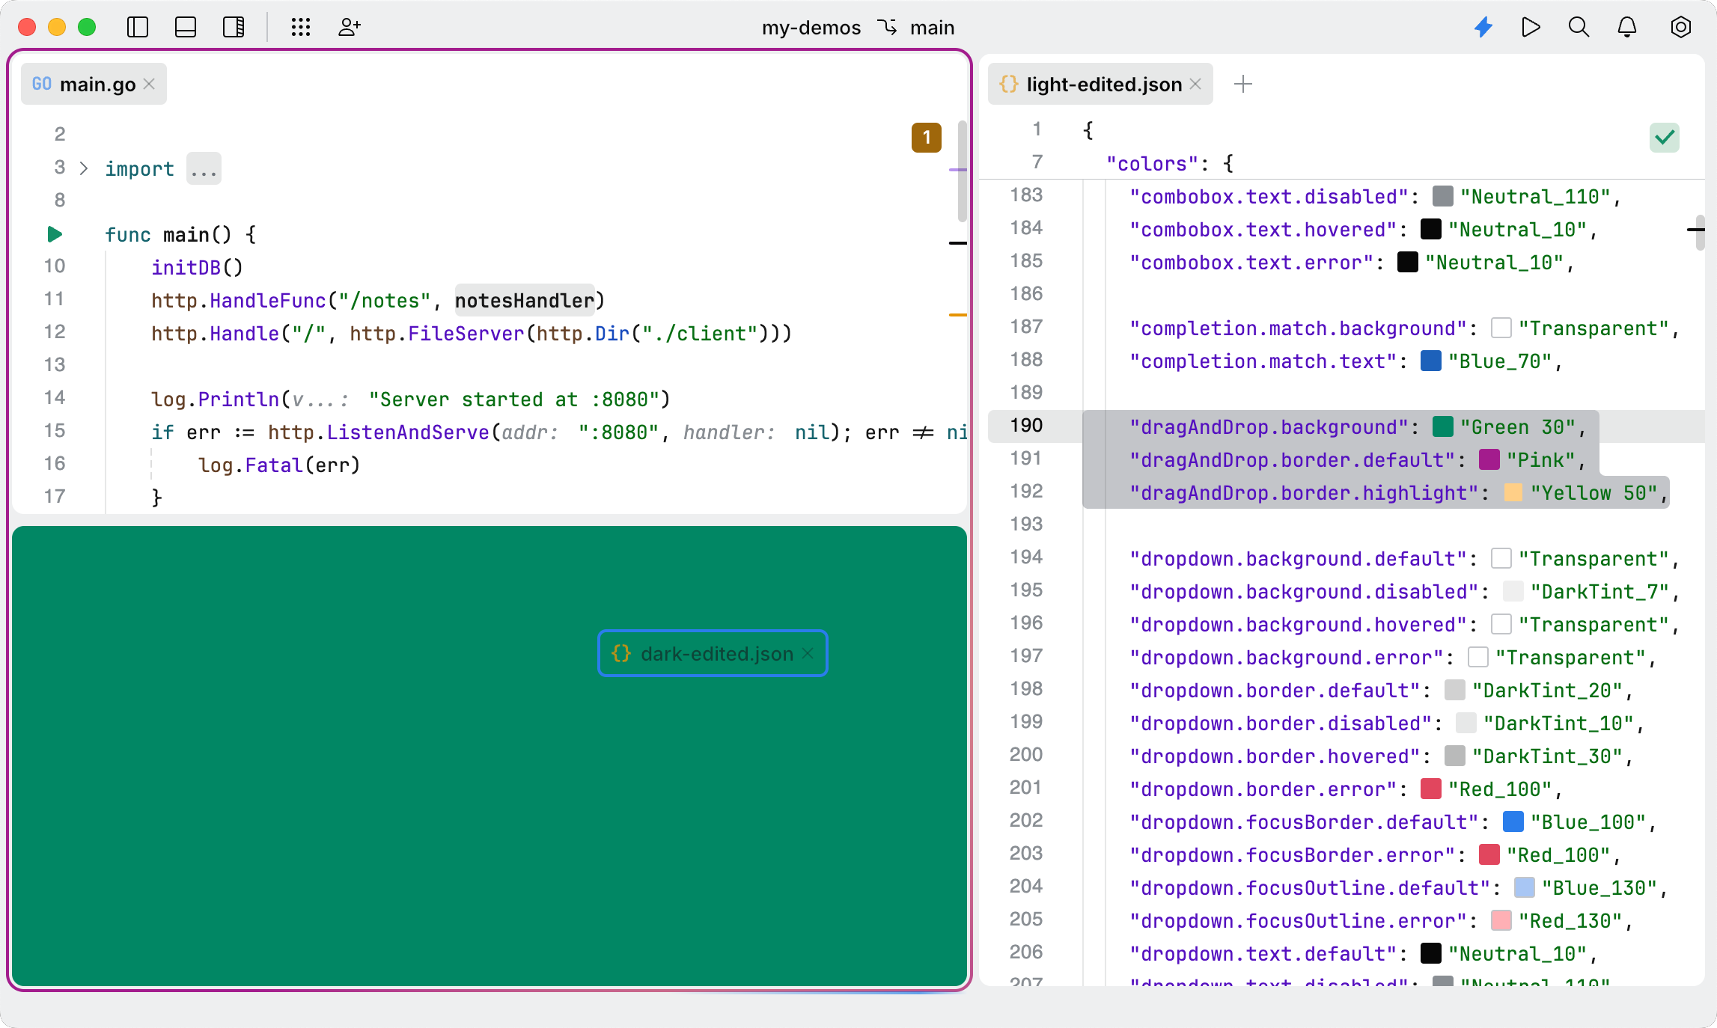
Task: Click the warning count badge
Action: coord(926,138)
